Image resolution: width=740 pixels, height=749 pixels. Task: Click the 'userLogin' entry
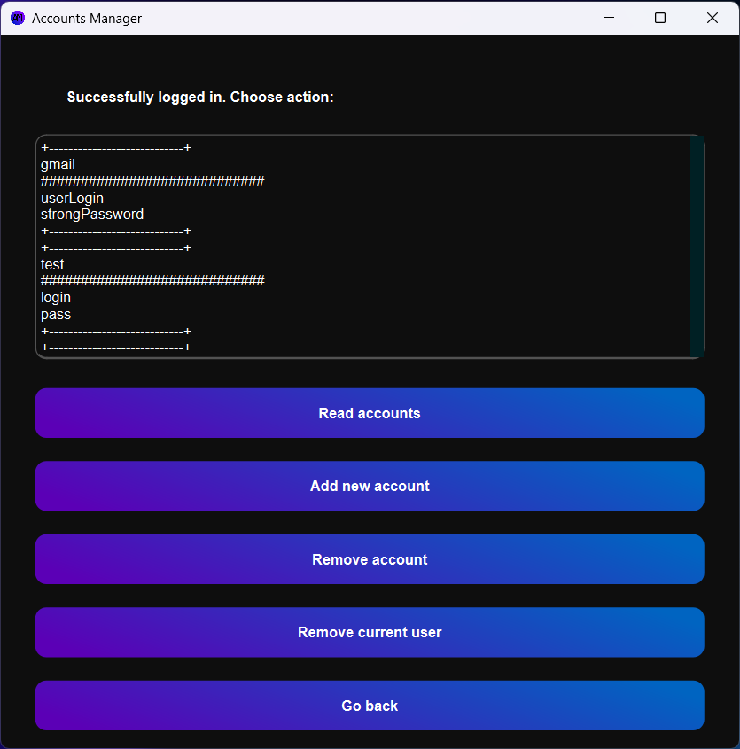72,198
